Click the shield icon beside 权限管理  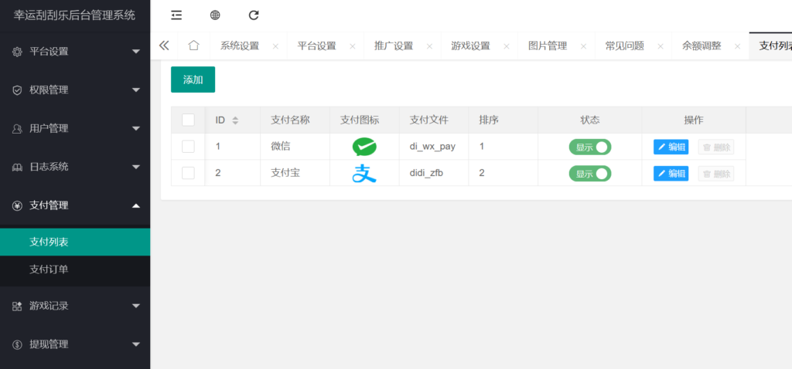[17, 90]
